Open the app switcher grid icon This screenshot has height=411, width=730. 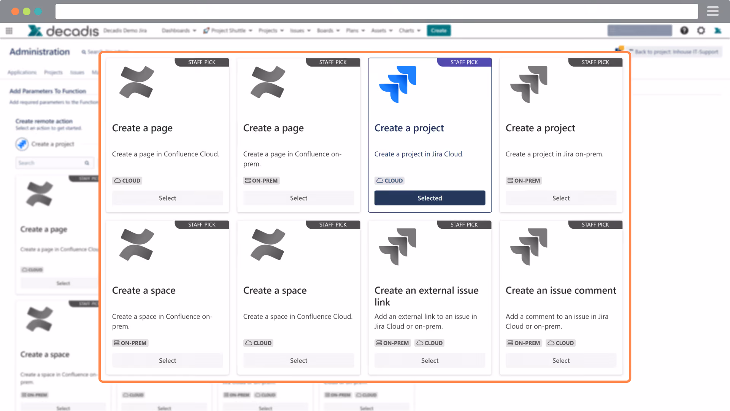pos(9,31)
